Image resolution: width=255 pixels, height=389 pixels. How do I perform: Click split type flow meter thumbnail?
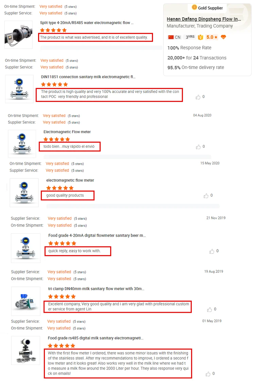tap(18, 35)
